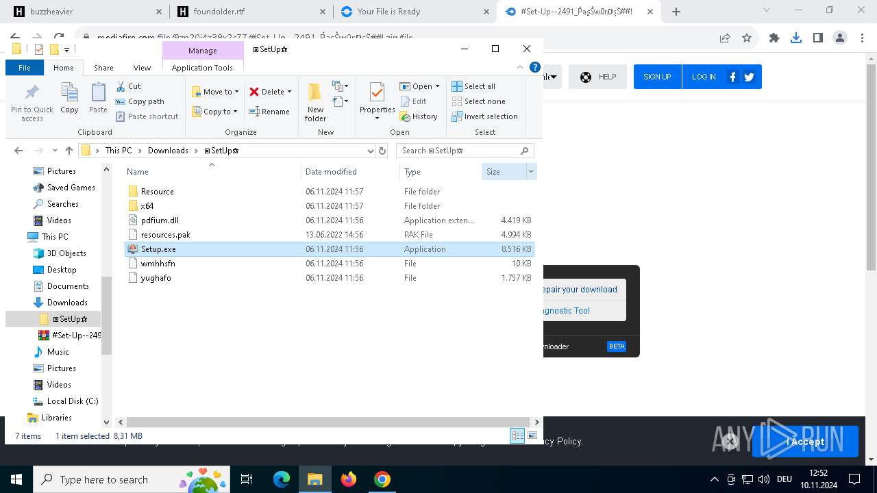Create a New folder
This screenshot has height=493, width=877.
point(315,102)
